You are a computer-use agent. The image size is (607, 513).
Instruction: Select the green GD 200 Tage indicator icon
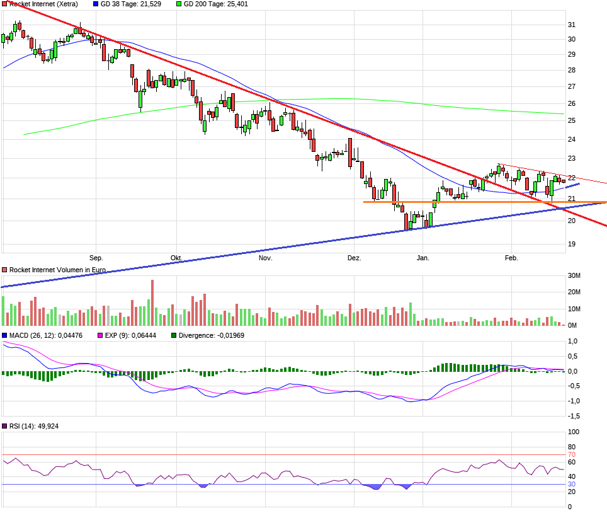pos(180,4)
